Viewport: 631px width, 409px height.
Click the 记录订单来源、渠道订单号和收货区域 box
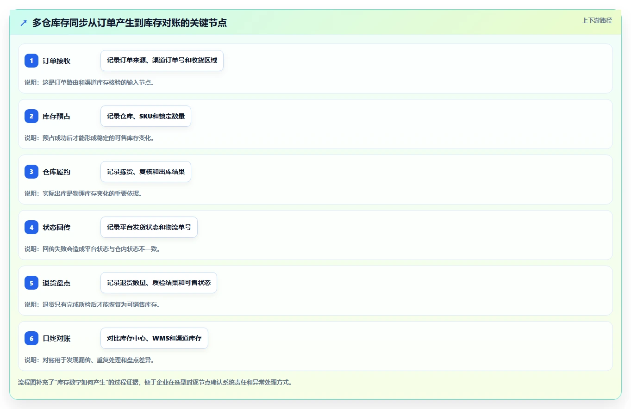162,61
